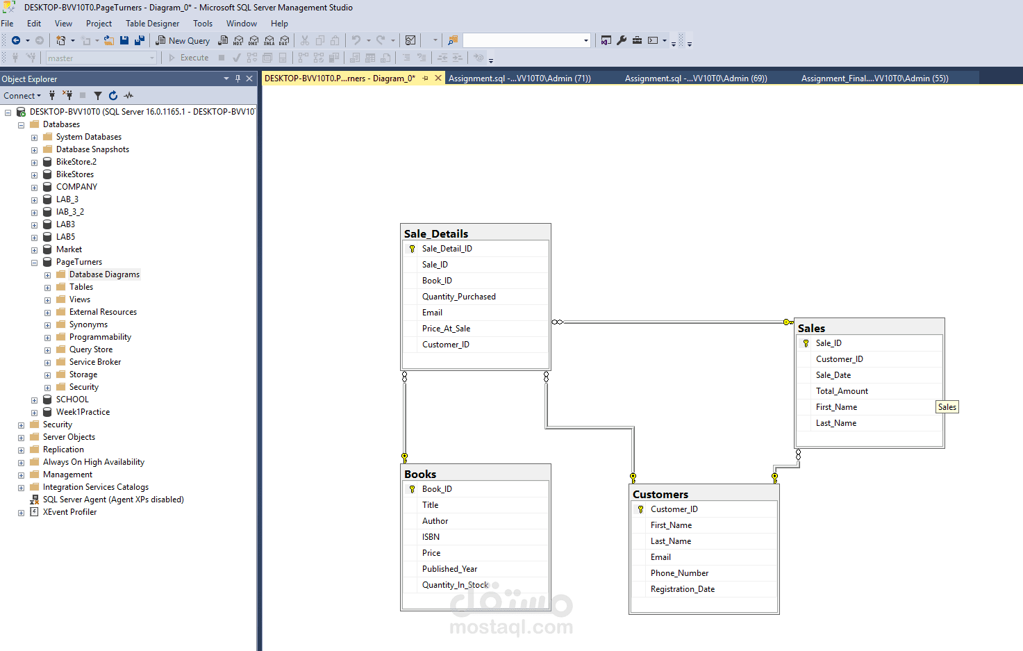The width and height of the screenshot is (1023, 651).
Task: Open an XMLA query from the toolbar
Action: 269,40
